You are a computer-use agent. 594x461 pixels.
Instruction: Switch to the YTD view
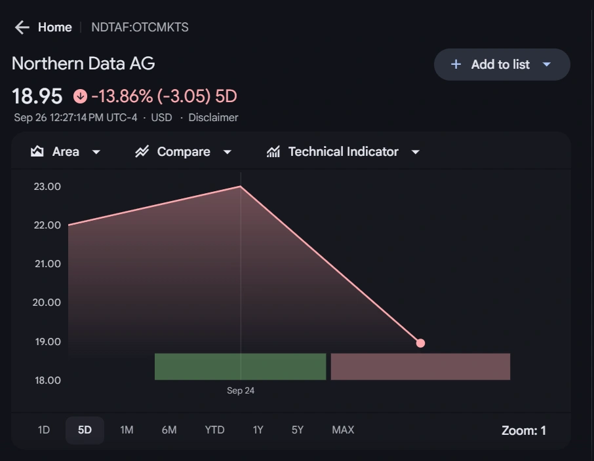214,430
